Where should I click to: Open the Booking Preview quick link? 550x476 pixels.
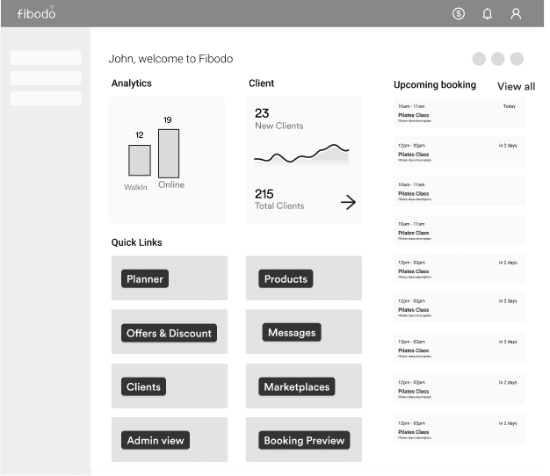tap(304, 440)
